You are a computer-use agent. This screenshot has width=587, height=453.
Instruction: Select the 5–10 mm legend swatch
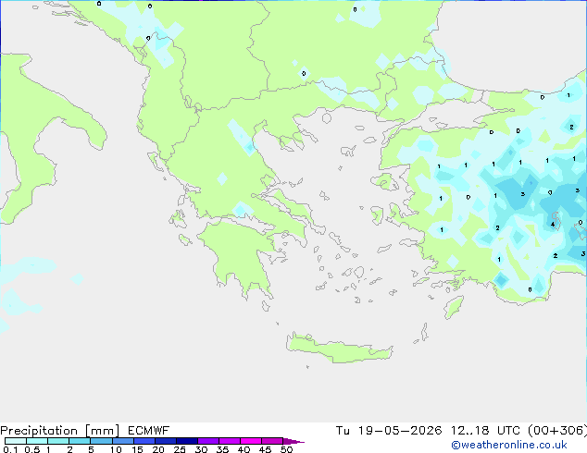[101, 441]
